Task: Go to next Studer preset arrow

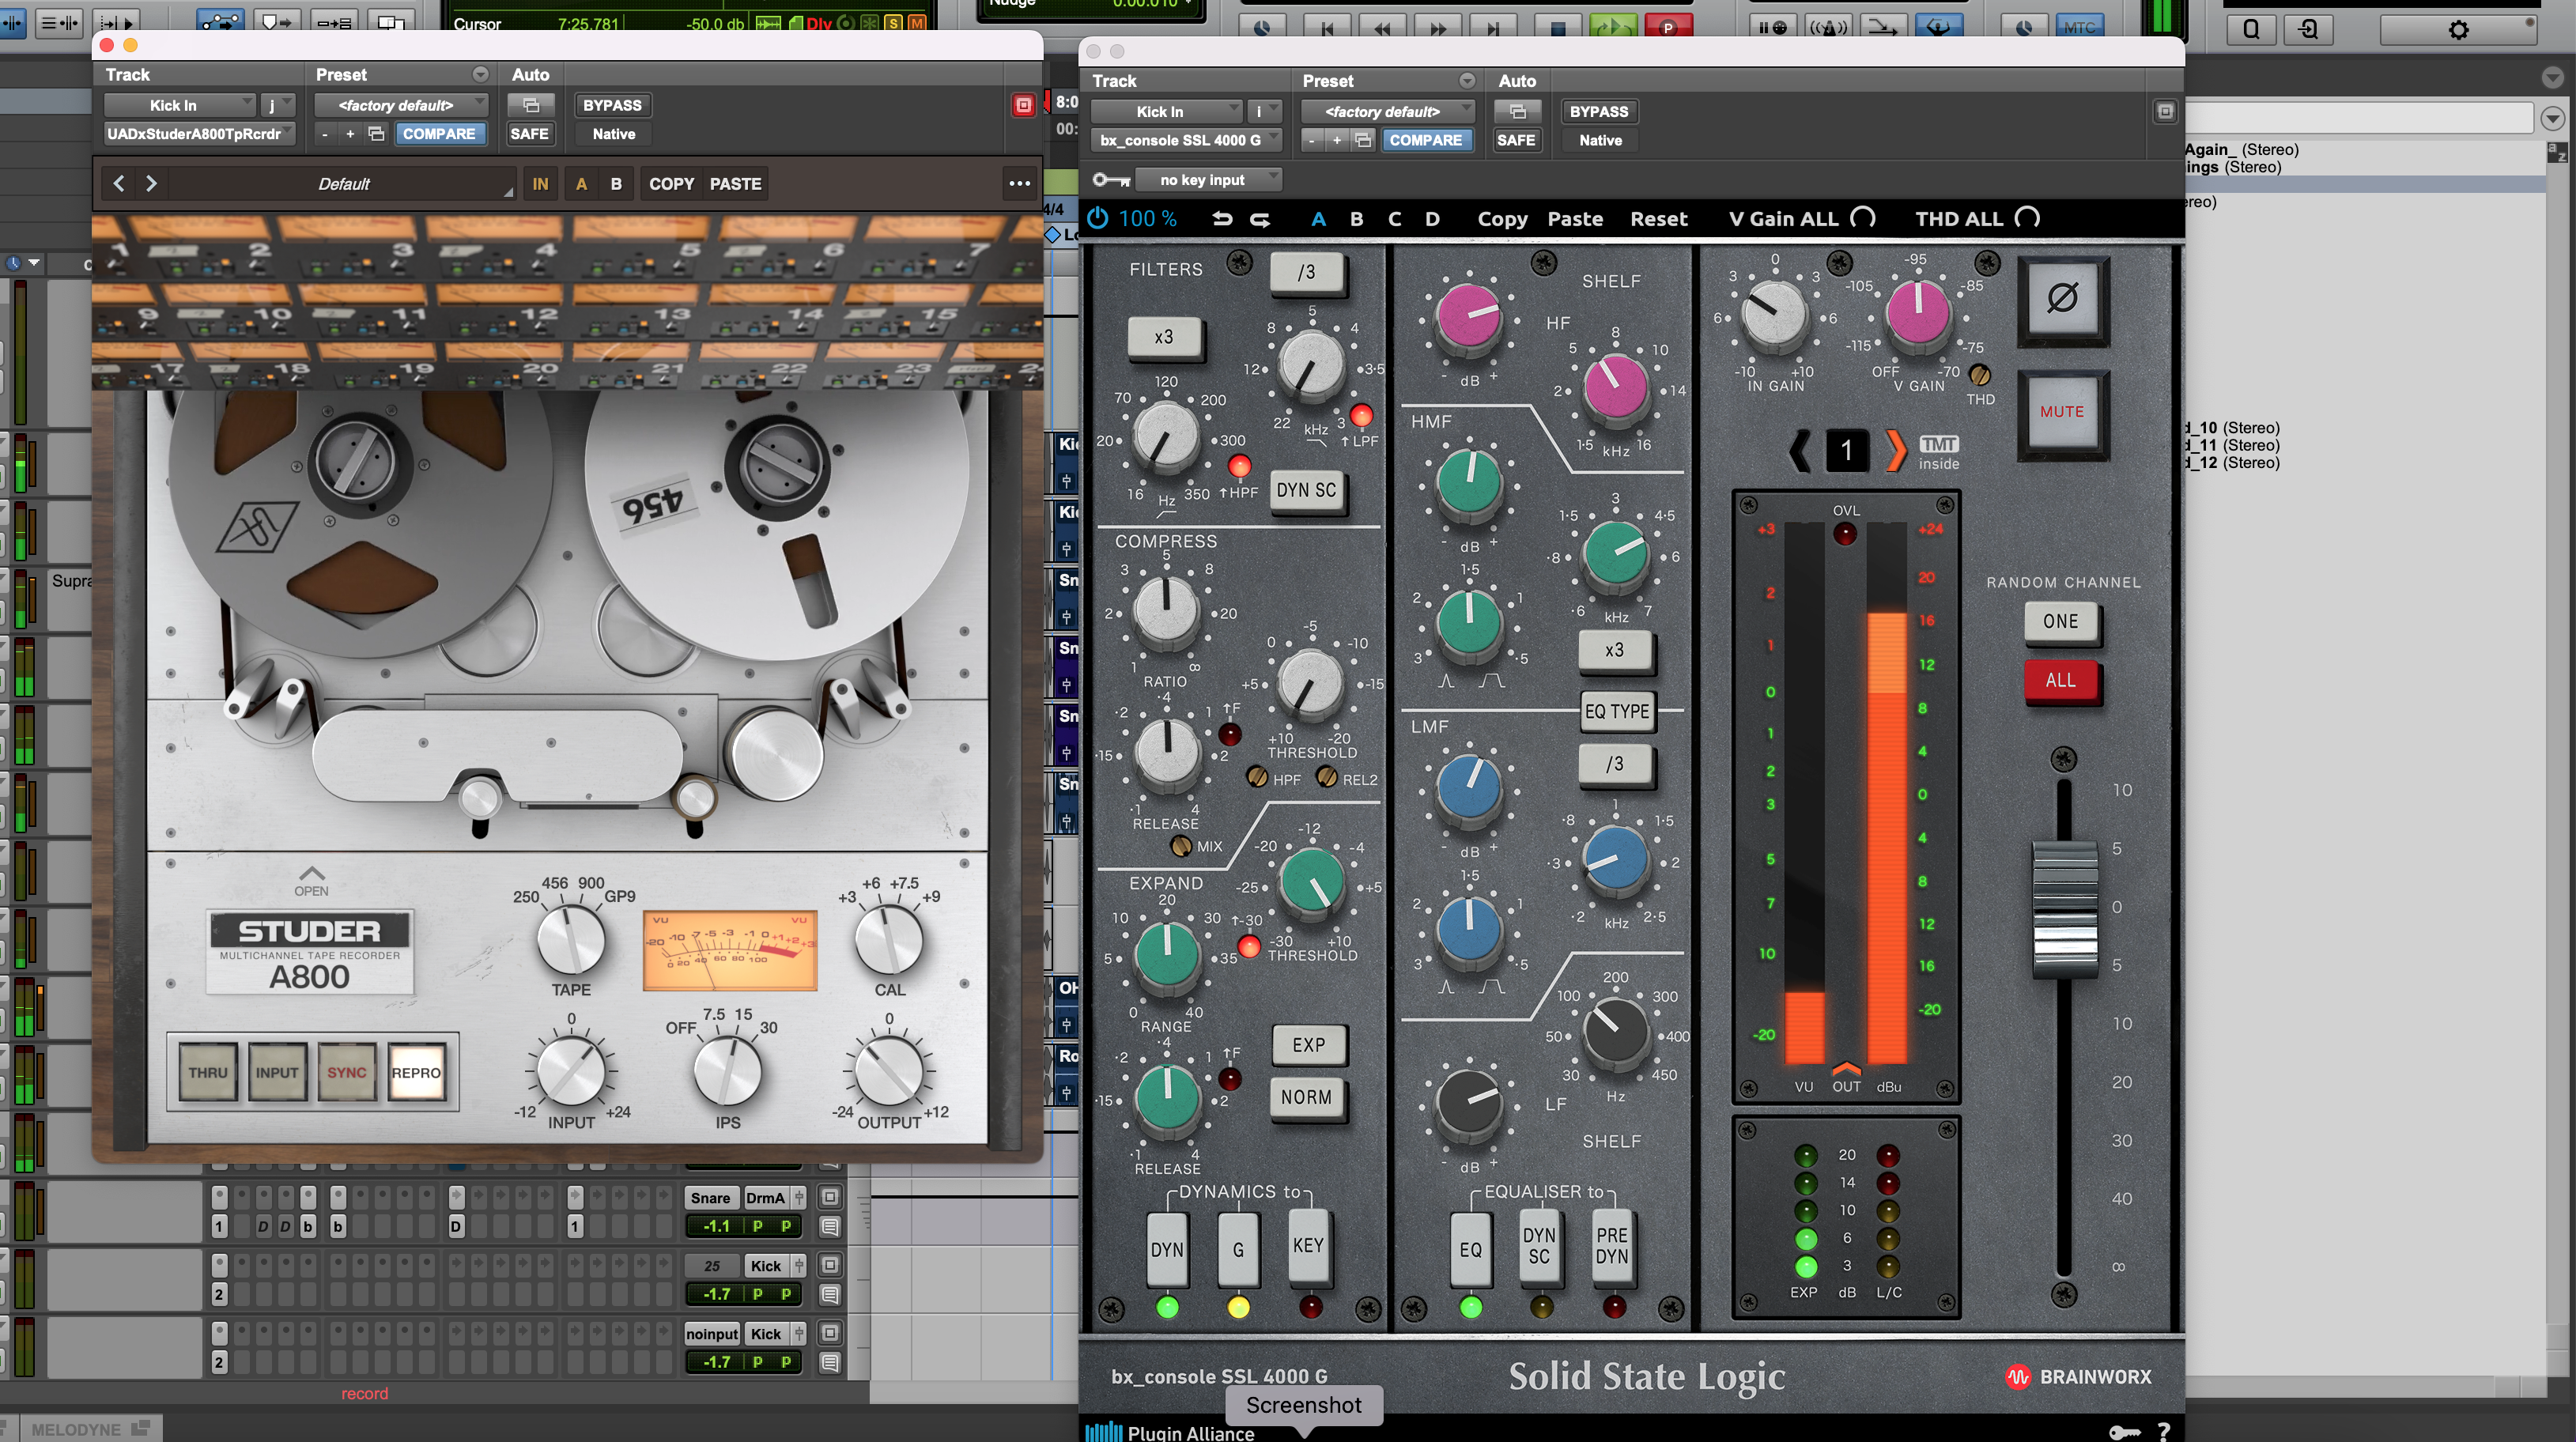Action: pos(151,183)
